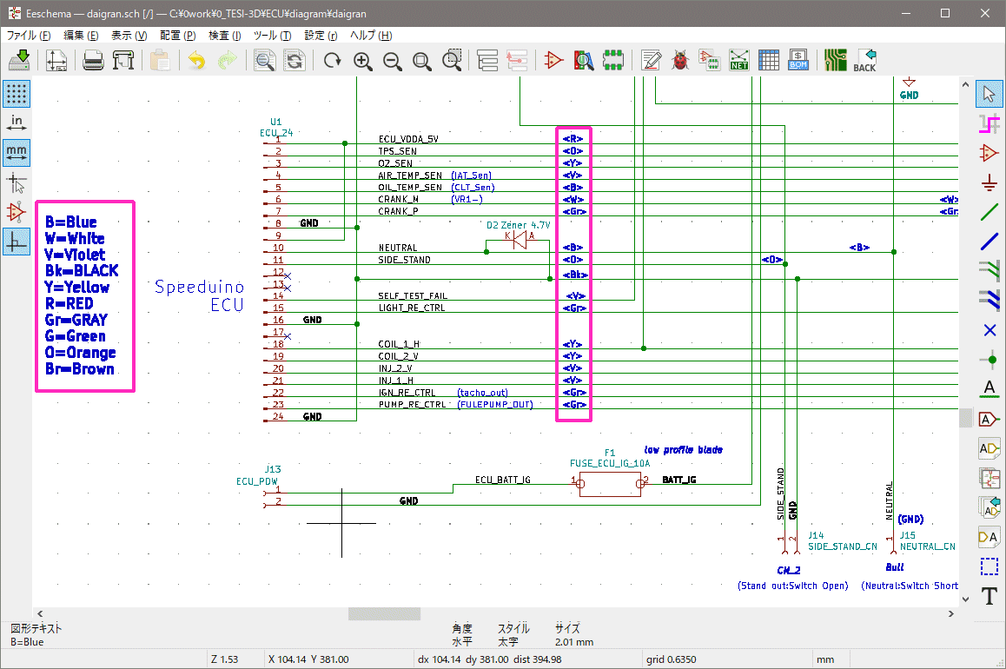Open the 設定 (r) menu
The width and height of the screenshot is (1006, 669).
pyautogui.click(x=321, y=36)
